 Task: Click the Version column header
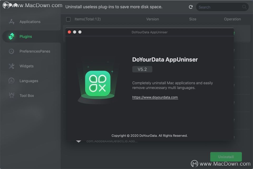coord(153,19)
